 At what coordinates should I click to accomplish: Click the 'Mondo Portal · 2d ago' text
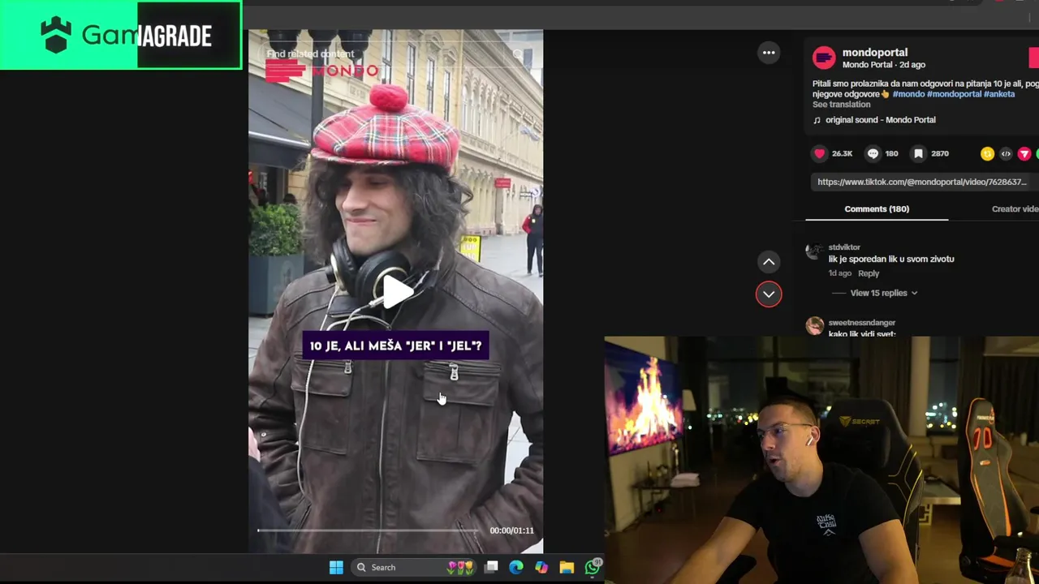pos(883,65)
